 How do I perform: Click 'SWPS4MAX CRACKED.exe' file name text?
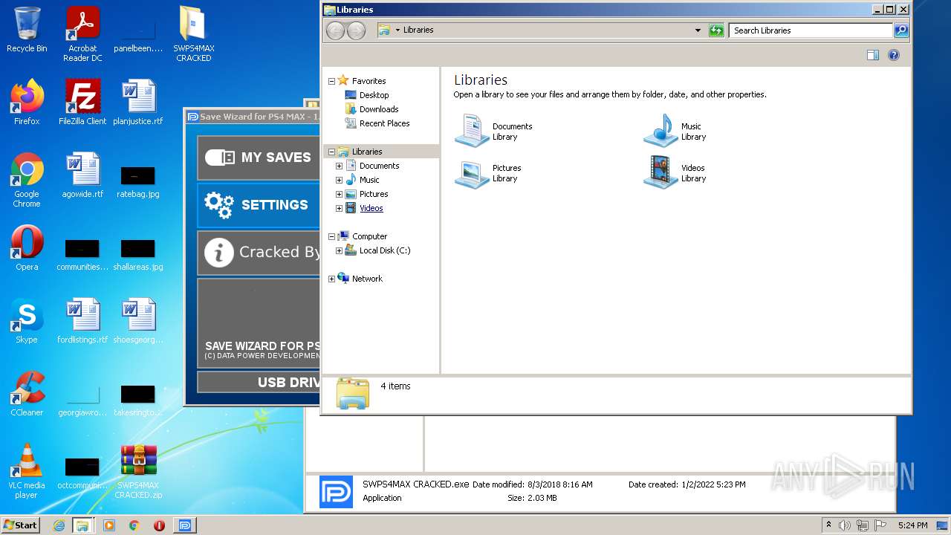point(416,484)
